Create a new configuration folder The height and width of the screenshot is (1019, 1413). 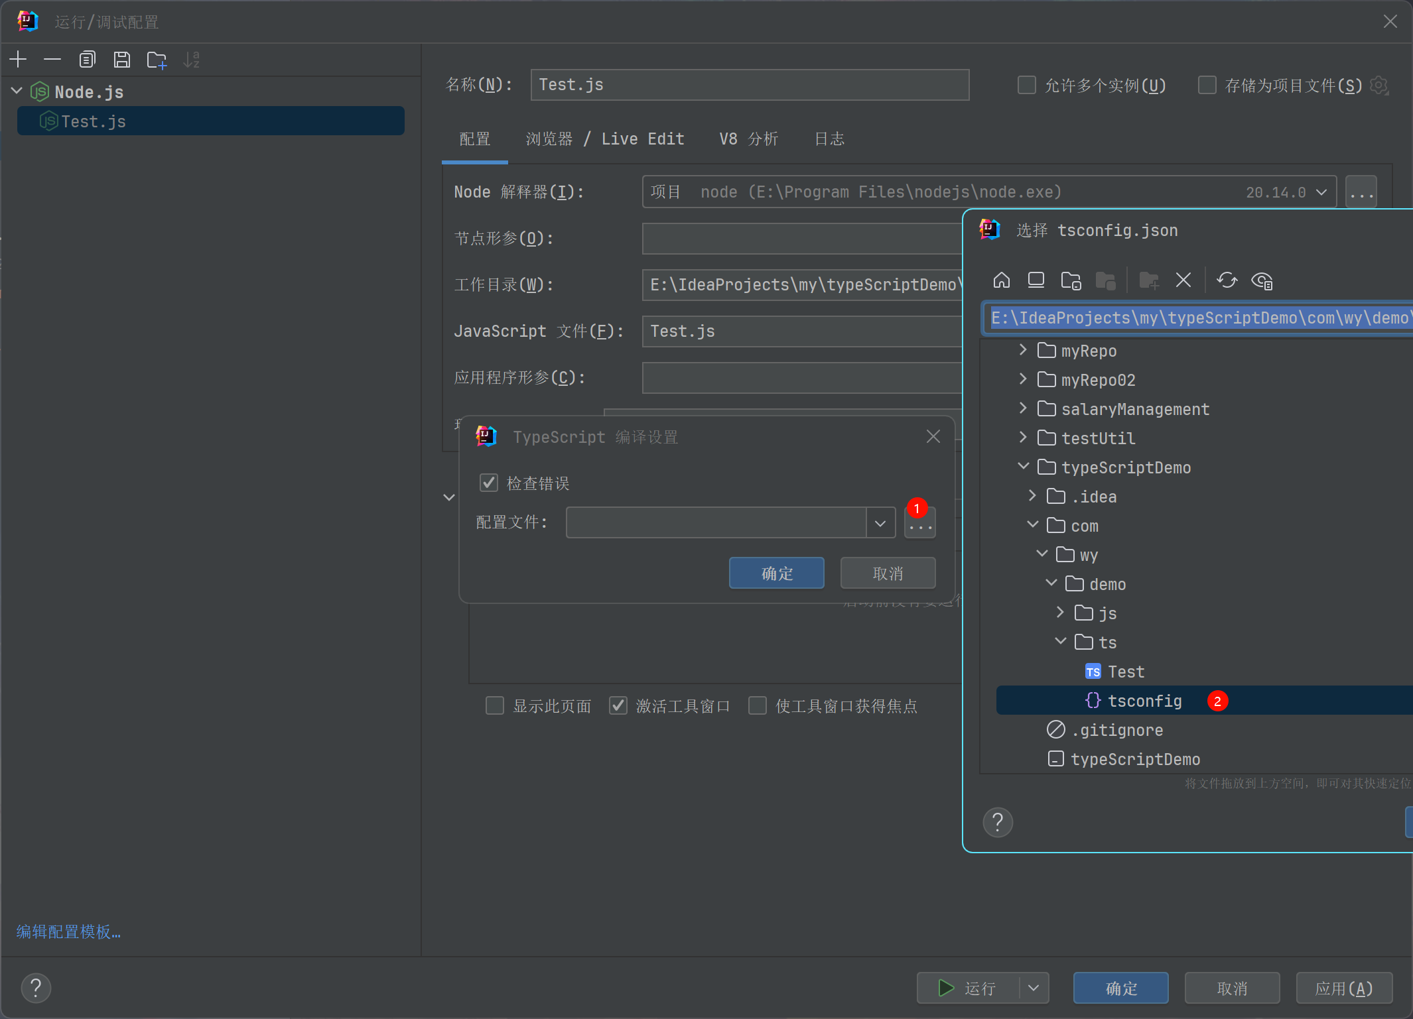pyautogui.click(x=157, y=60)
